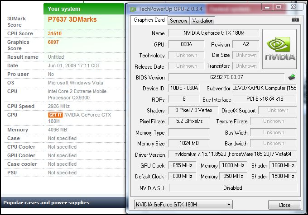This screenshot has height=215, width=308.
Task: Click the Shader clock value 1660 MHz
Action: click(283, 165)
